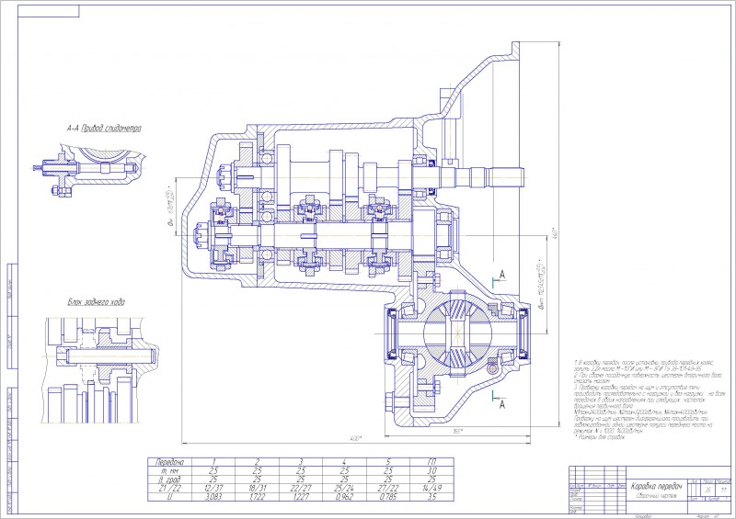Click the "* Размеры для справок" note line
Viewport: 736px width, 519px height.
(x=601, y=437)
